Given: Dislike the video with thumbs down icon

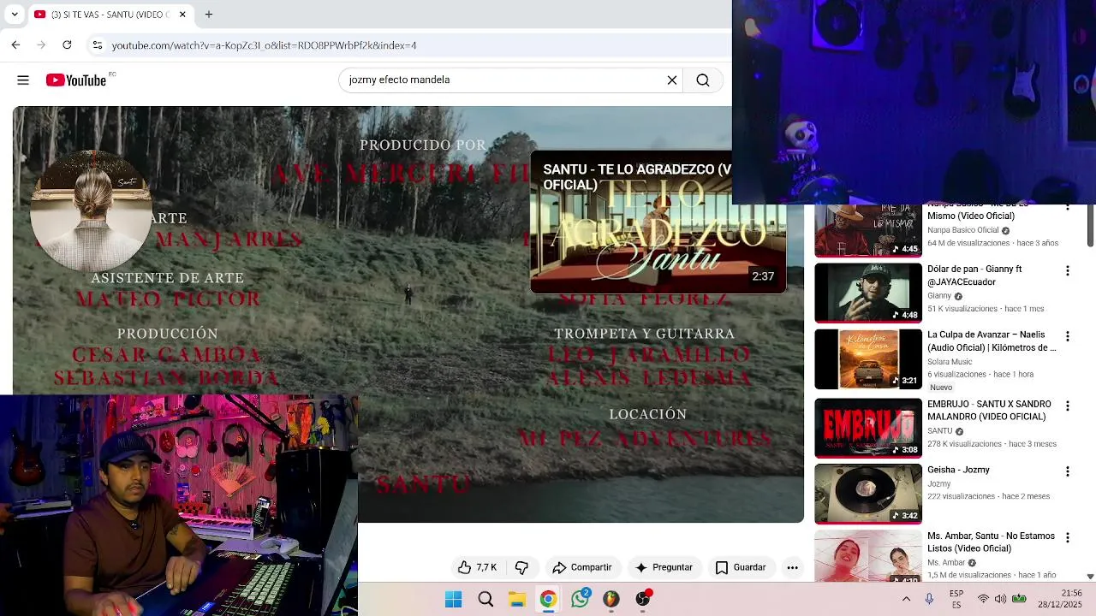Looking at the screenshot, I should pyautogui.click(x=521, y=567).
